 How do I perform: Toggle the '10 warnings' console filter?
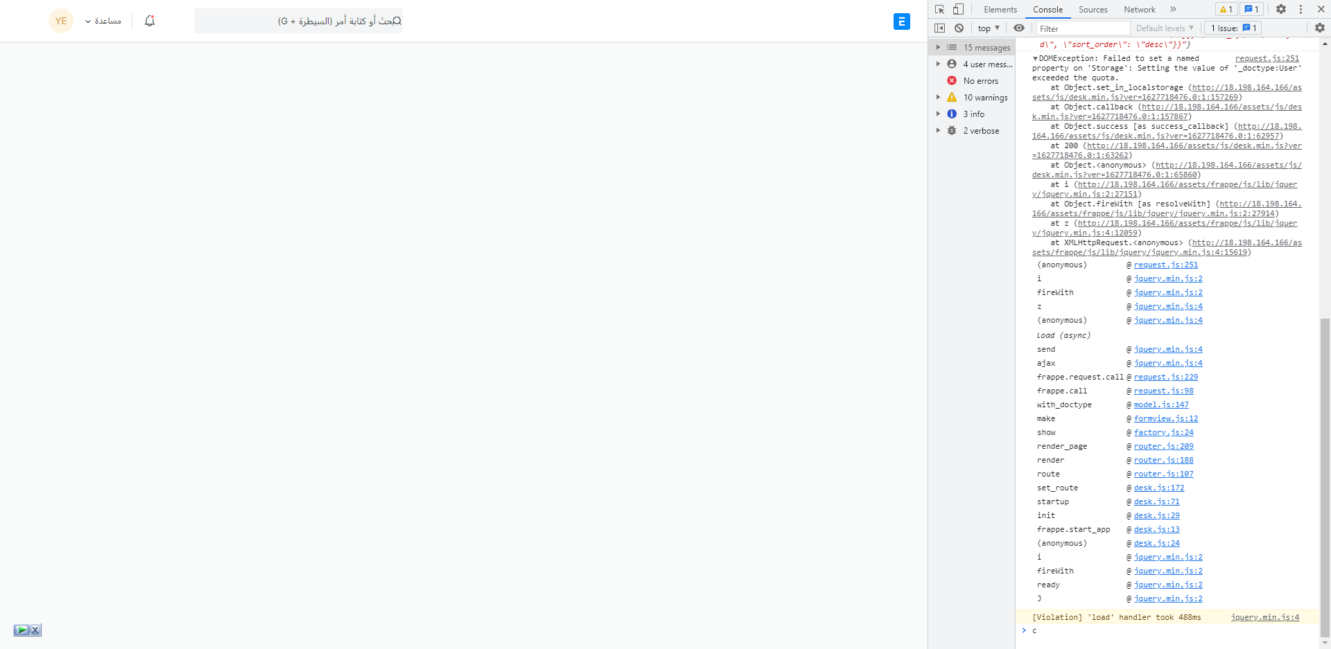click(985, 97)
